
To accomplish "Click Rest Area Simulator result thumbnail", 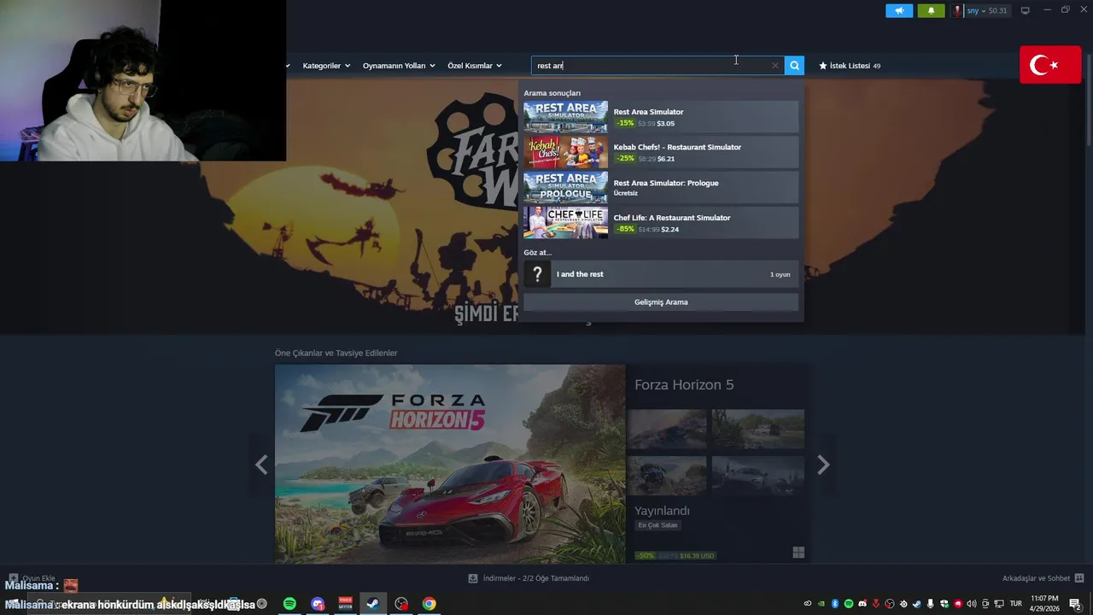I will pos(565,117).
